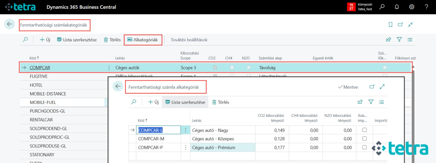Click the filter icon in main list toolbar
Image resolution: width=436 pixels, height=163 pixels.
(399, 39)
